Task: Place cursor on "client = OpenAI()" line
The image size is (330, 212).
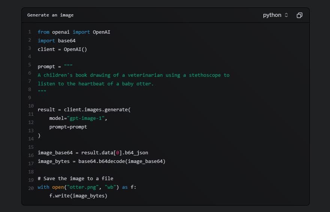Action: point(62,49)
